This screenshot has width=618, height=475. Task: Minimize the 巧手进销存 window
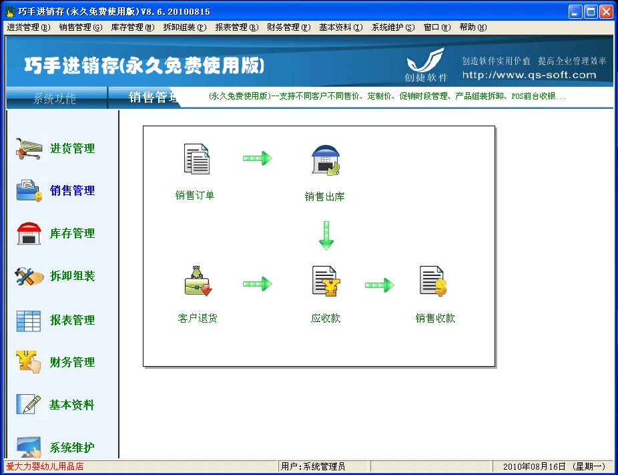click(x=575, y=12)
